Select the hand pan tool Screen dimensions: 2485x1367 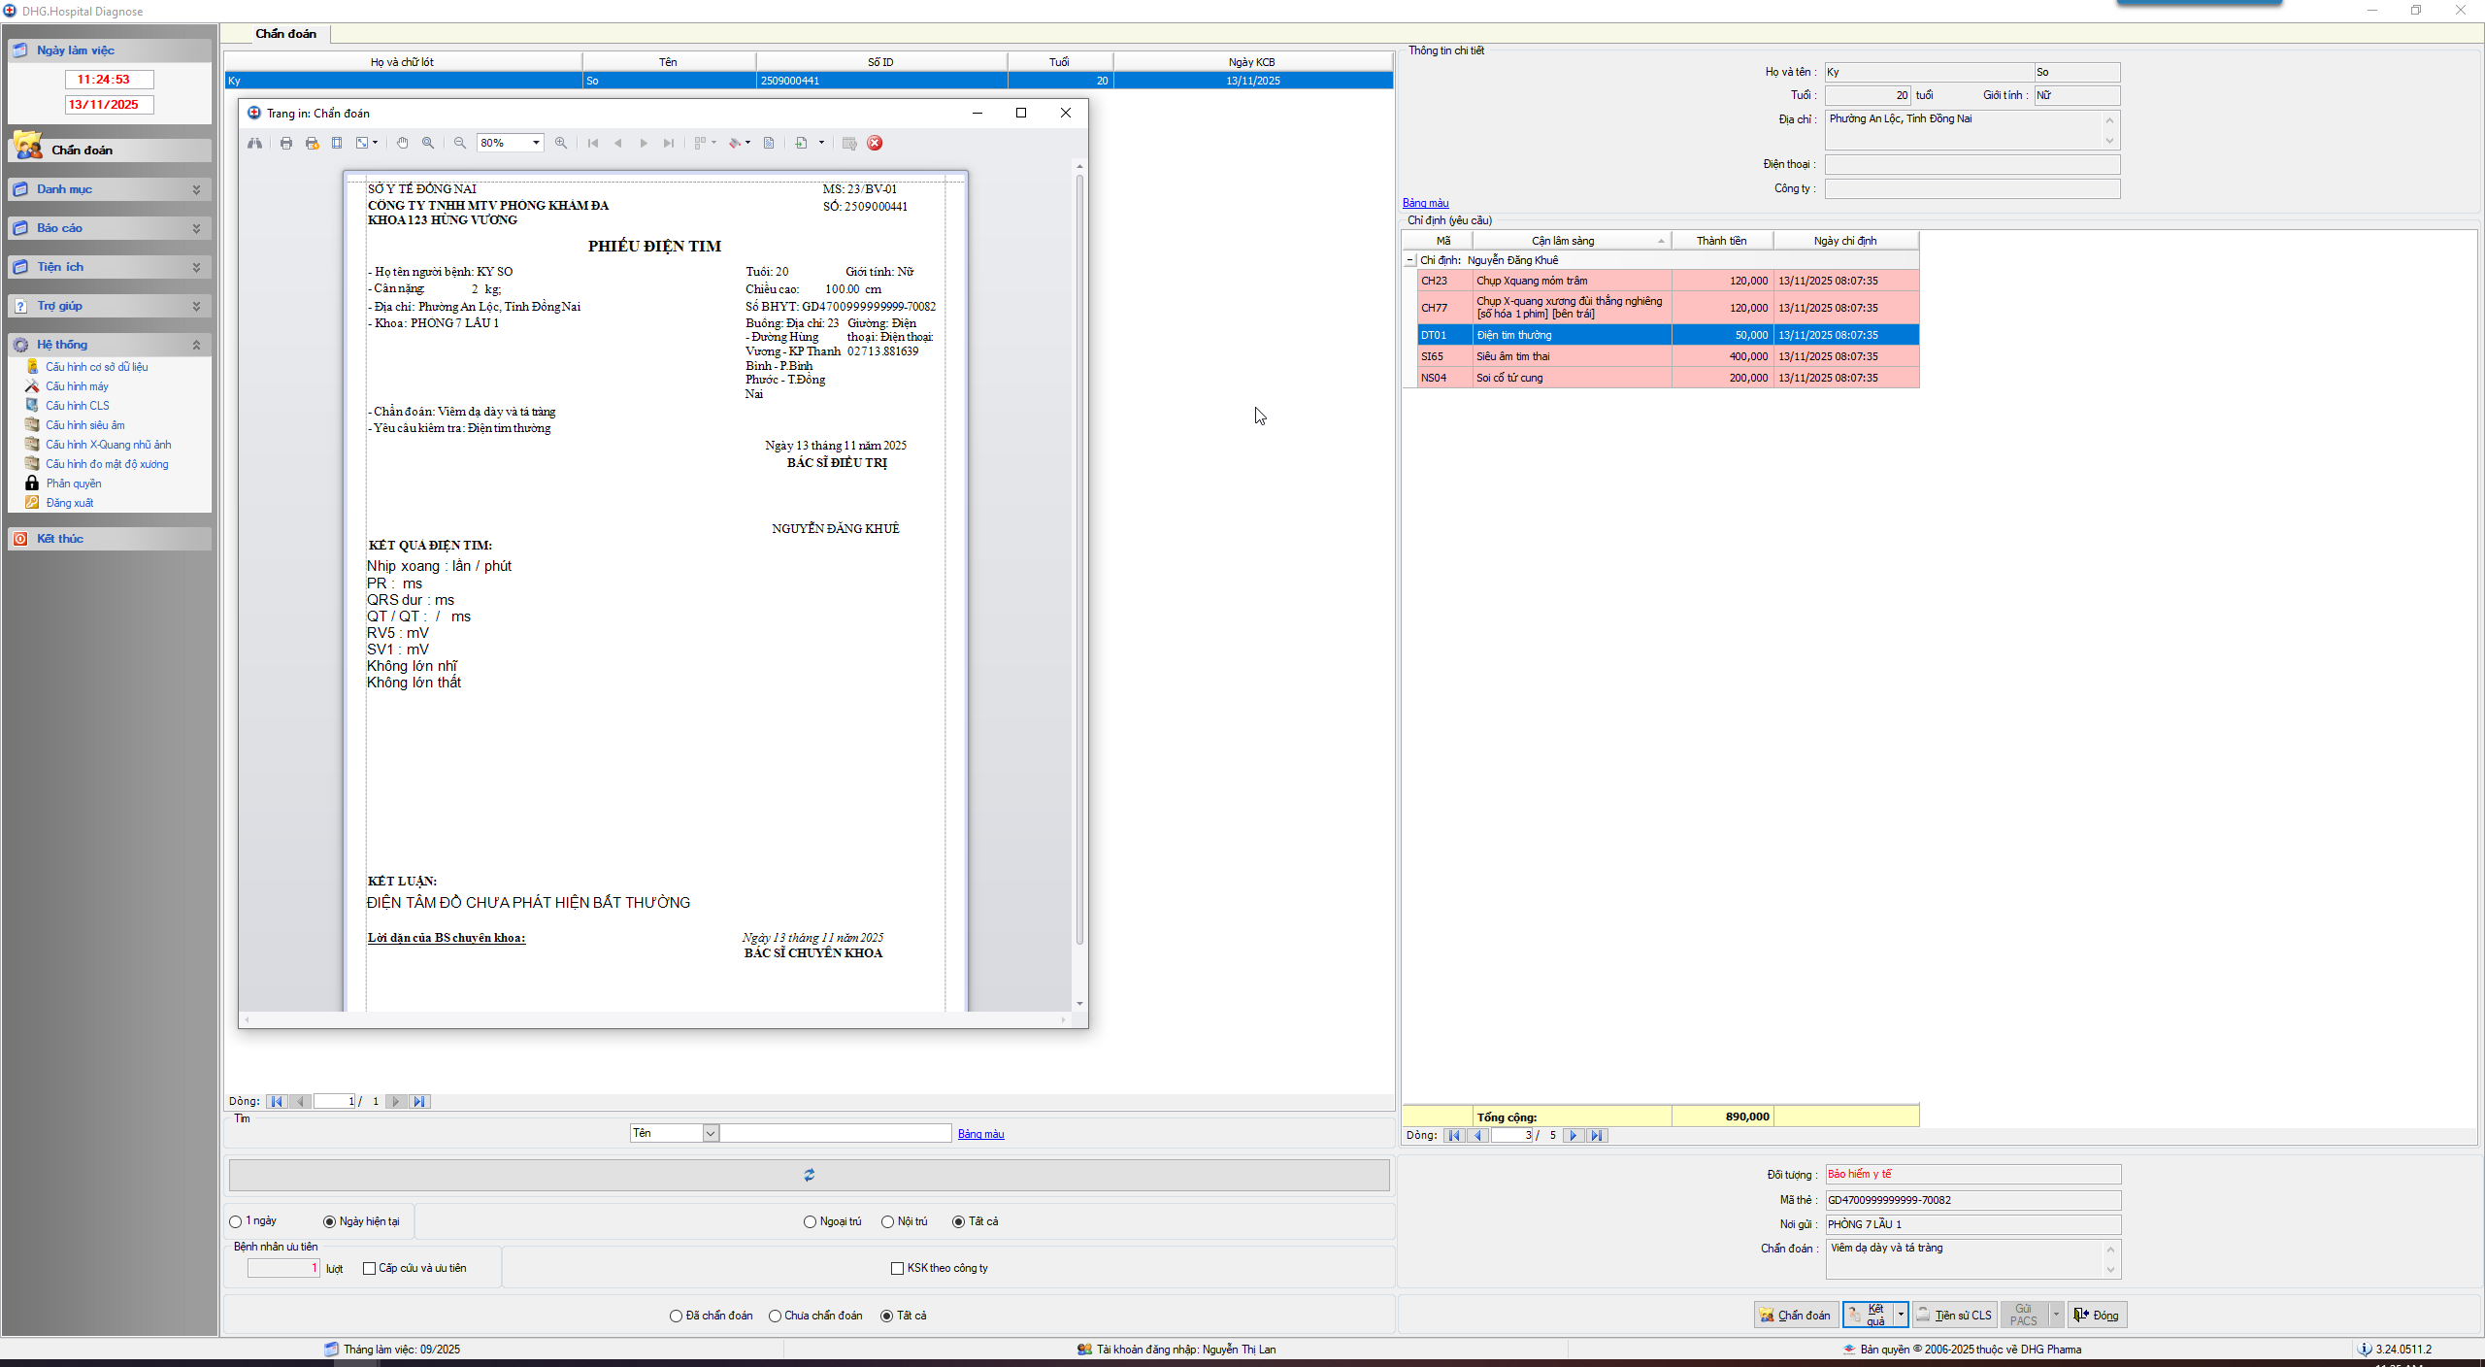(402, 143)
